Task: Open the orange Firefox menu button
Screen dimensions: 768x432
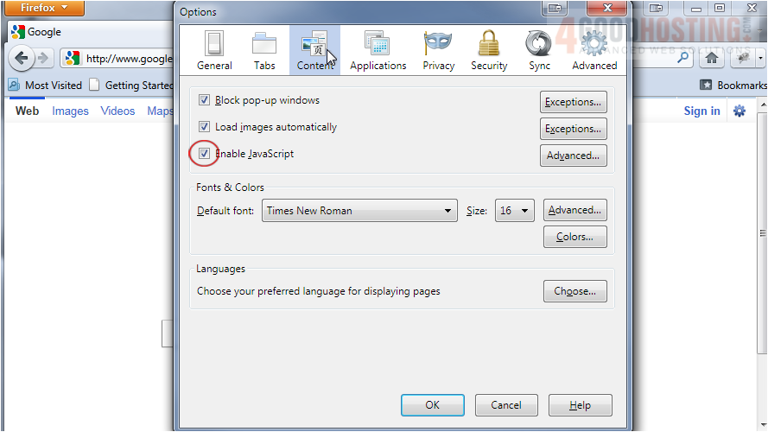Action: click(x=42, y=8)
